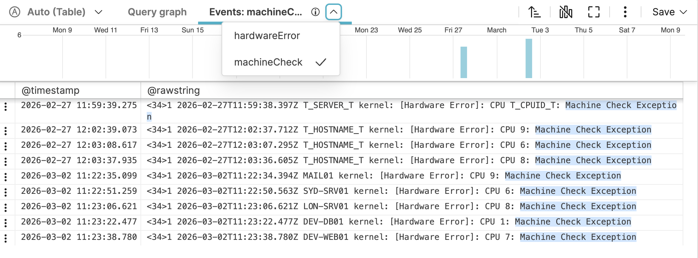Screen dimensions: 698x258
Task: Click the Fri 27 histogram bar
Action: point(464,62)
